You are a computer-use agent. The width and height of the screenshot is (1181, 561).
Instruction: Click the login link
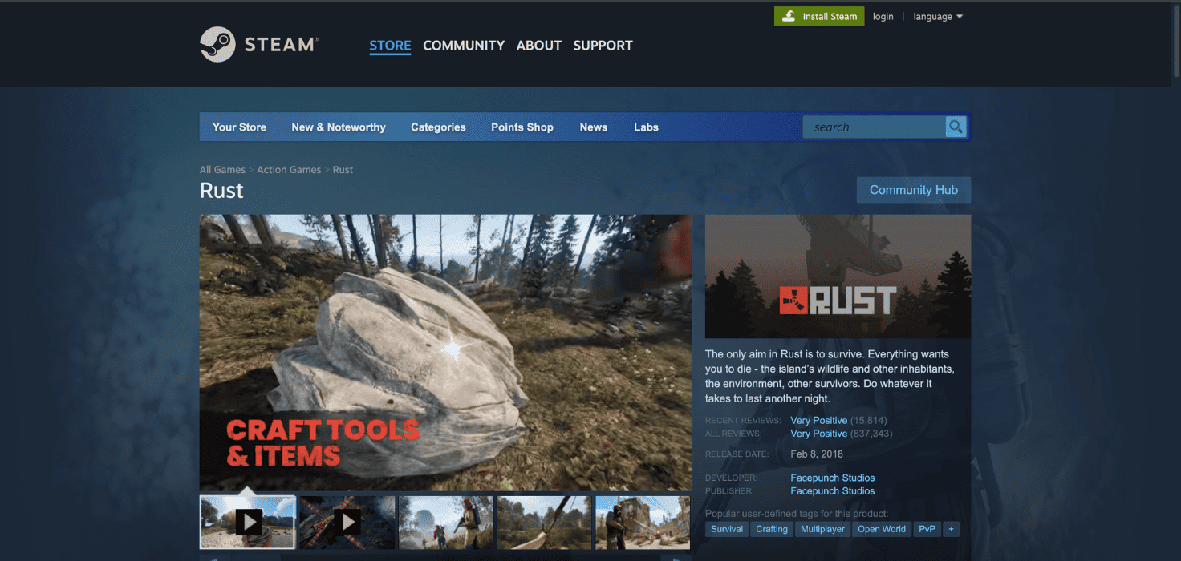pyautogui.click(x=883, y=16)
